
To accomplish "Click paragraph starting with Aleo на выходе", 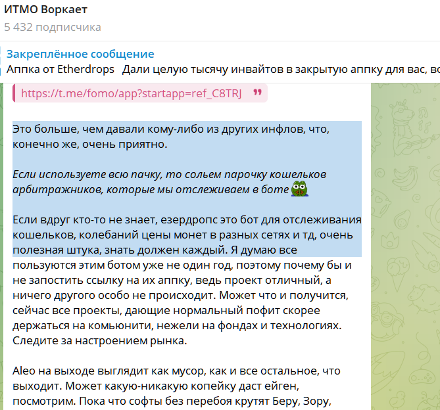I will pyautogui.click(x=176, y=386).
